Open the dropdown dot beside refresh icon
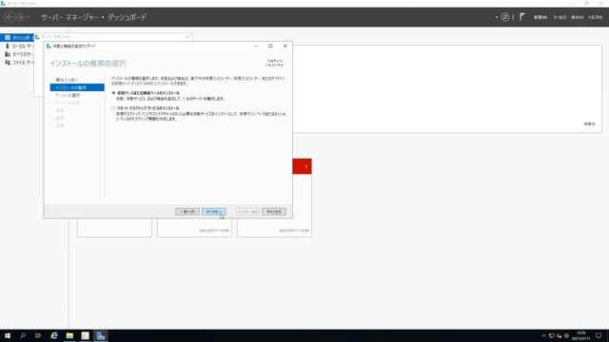Viewport: 609px width, 342px height. (497, 17)
